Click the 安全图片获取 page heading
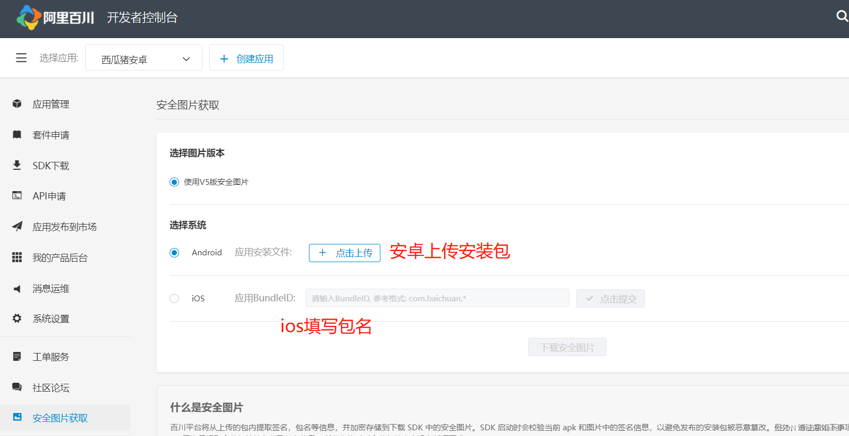Image resolution: width=849 pixels, height=436 pixels. click(x=188, y=105)
